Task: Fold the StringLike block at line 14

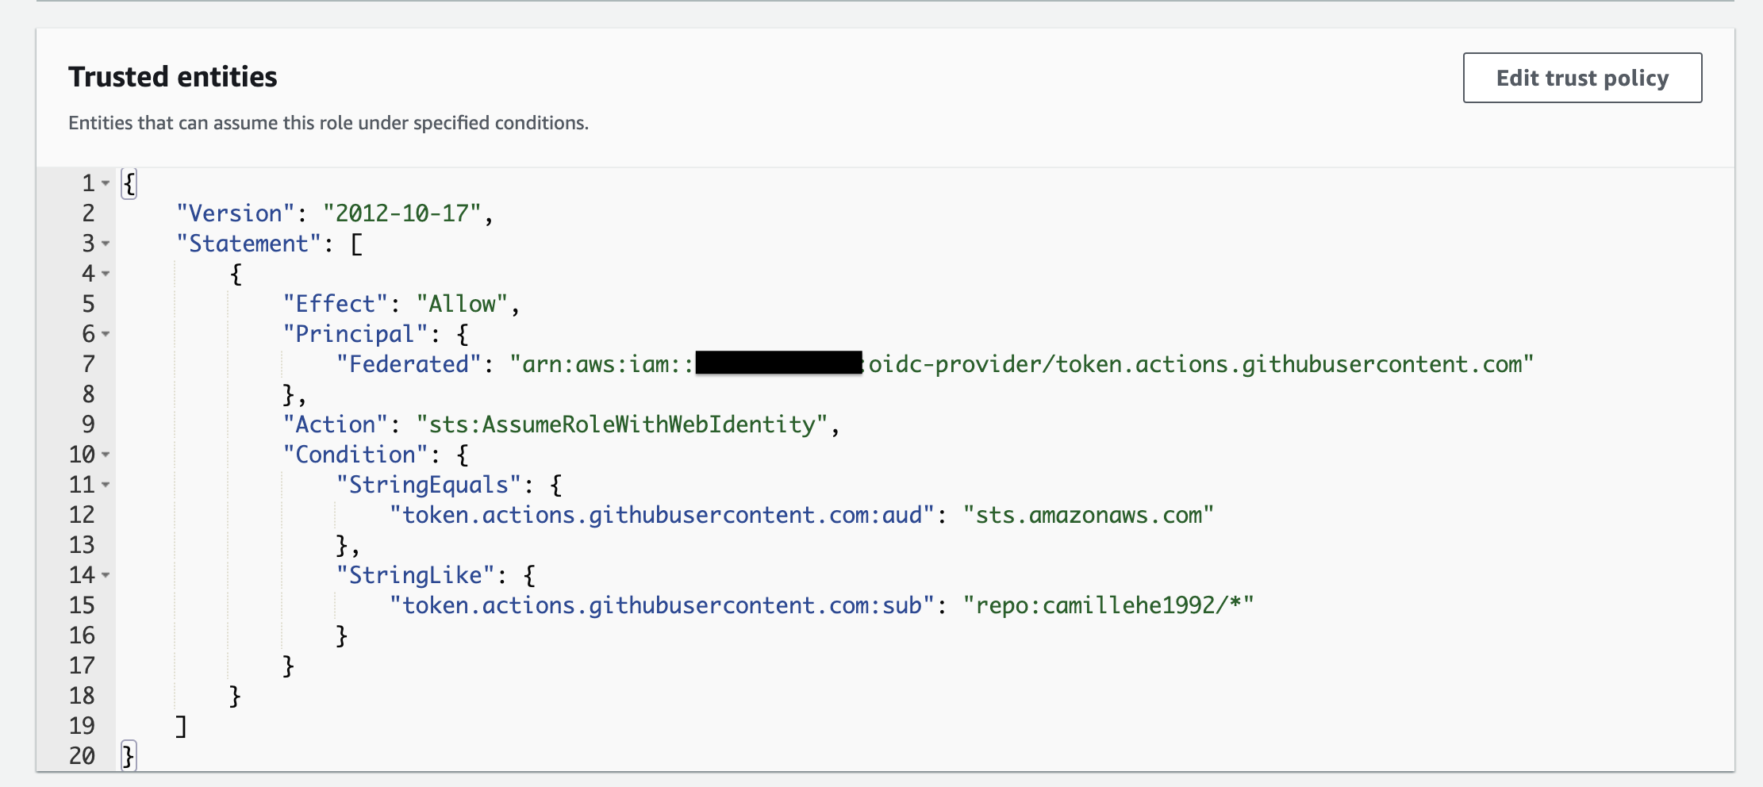Action: pyautogui.click(x=106, y=575)
